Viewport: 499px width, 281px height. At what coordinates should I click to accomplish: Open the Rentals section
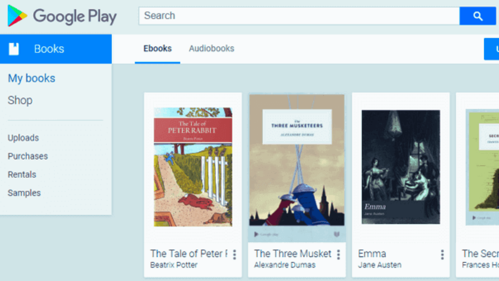22,174
